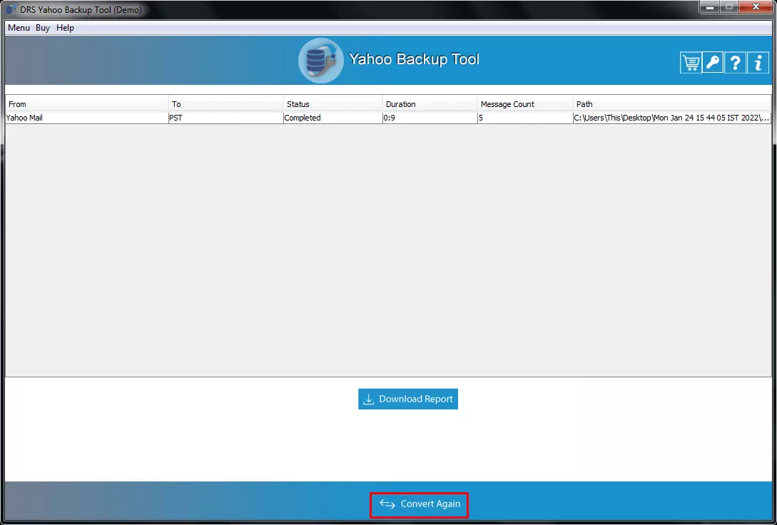
Task: Click the app icon in title bar
Action: pos(11,9)
